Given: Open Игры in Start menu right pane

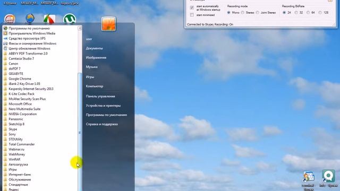Looking at the screenshot, I should pos(90,77).
